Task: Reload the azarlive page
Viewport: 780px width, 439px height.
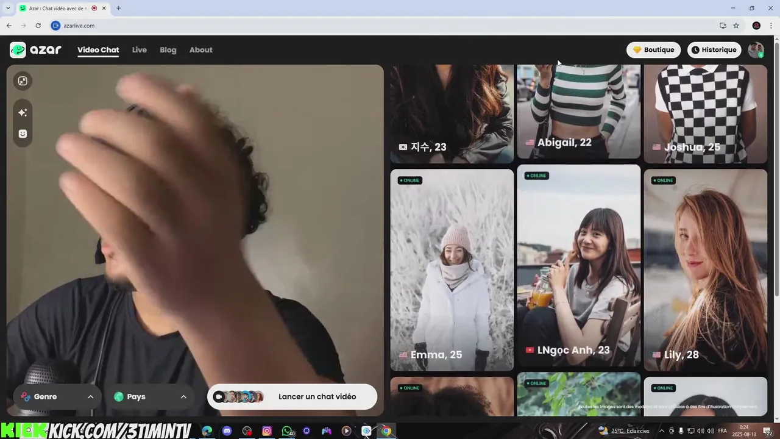Action: point(38,26)
